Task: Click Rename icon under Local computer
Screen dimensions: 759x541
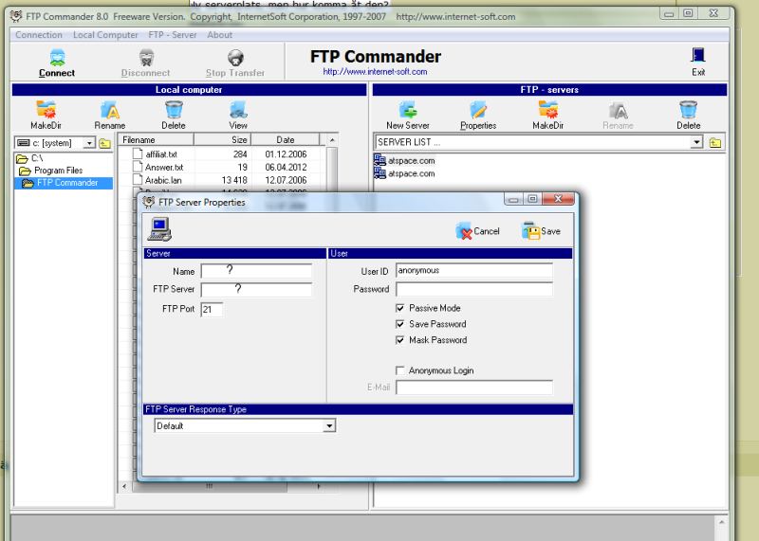Action: [x=110, y=110]
